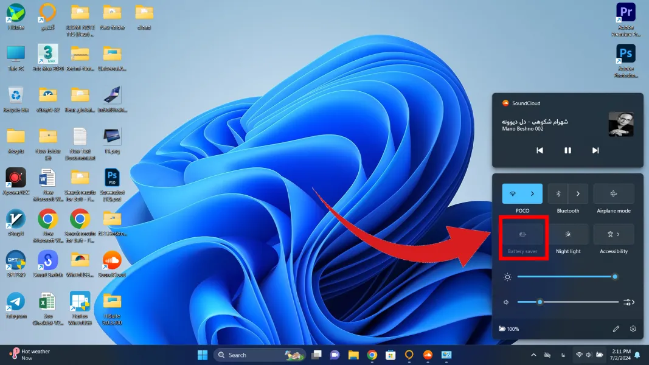
Task: Open sound output selector beside volume slider
Action: (629, 302)
